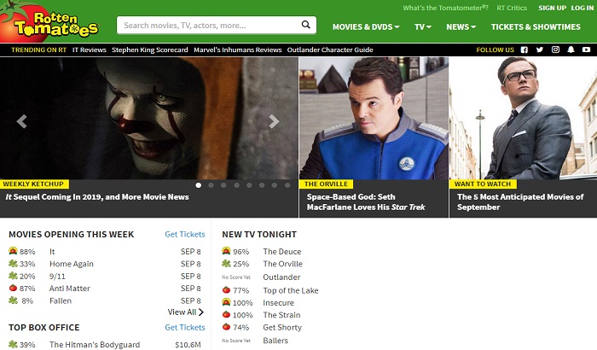Open It Sequel Coming In 2019 headline
Viewport: 597px width, 350px height.
pos(97,196)
